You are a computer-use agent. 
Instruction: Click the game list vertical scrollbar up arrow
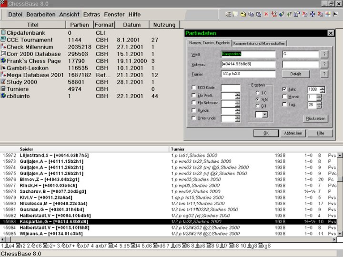click(x=340, y=155)
